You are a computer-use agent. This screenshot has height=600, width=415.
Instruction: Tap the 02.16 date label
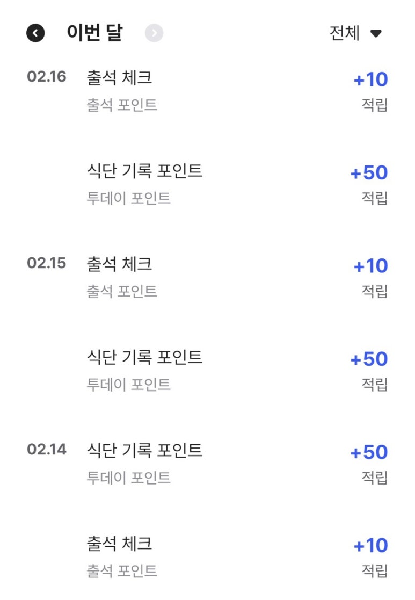tap(47, 76)
